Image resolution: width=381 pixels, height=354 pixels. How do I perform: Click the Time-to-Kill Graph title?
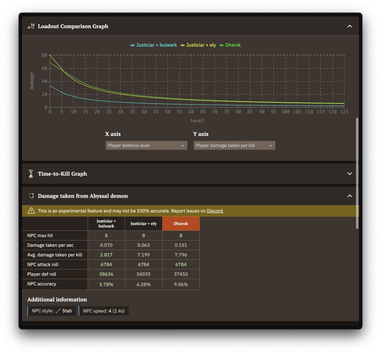[x=63, y=173]
